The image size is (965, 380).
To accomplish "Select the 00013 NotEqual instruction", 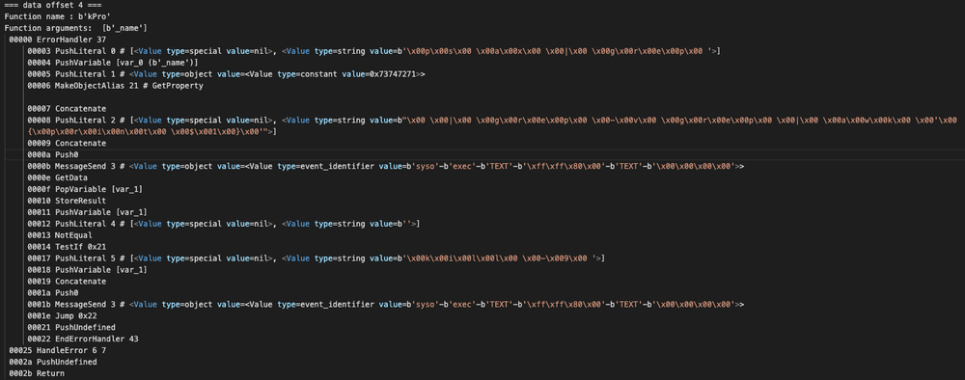I will [60, 235].
